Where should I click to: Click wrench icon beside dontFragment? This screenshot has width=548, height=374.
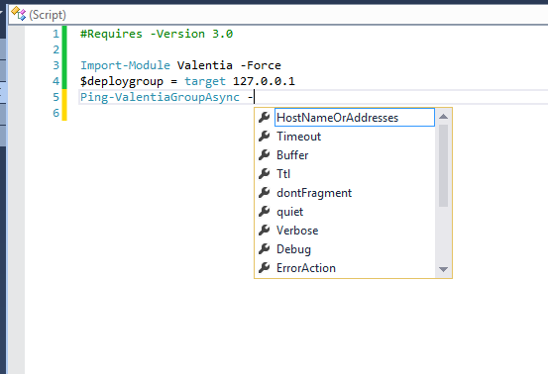(x=265, y=193)
